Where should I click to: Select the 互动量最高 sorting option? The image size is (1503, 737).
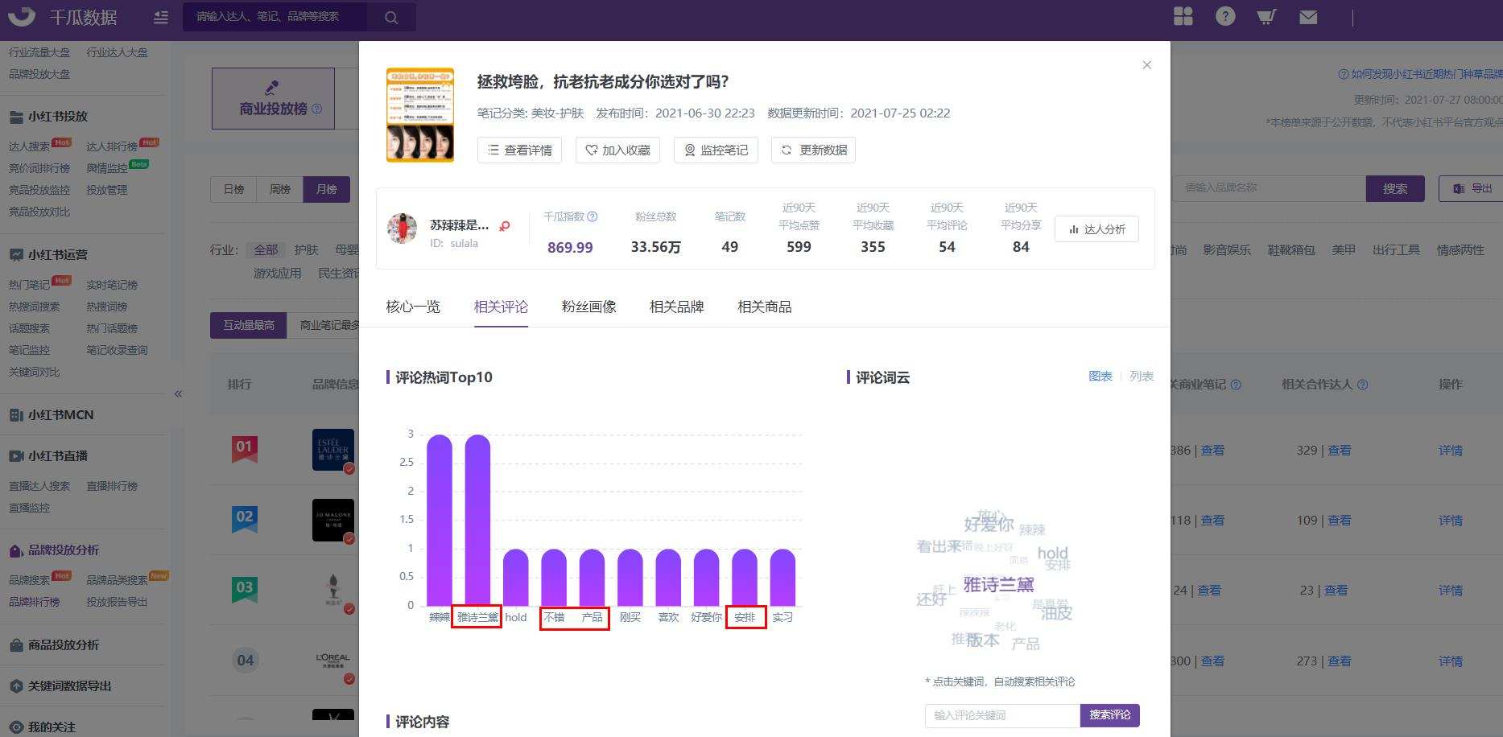coord(247,324)
